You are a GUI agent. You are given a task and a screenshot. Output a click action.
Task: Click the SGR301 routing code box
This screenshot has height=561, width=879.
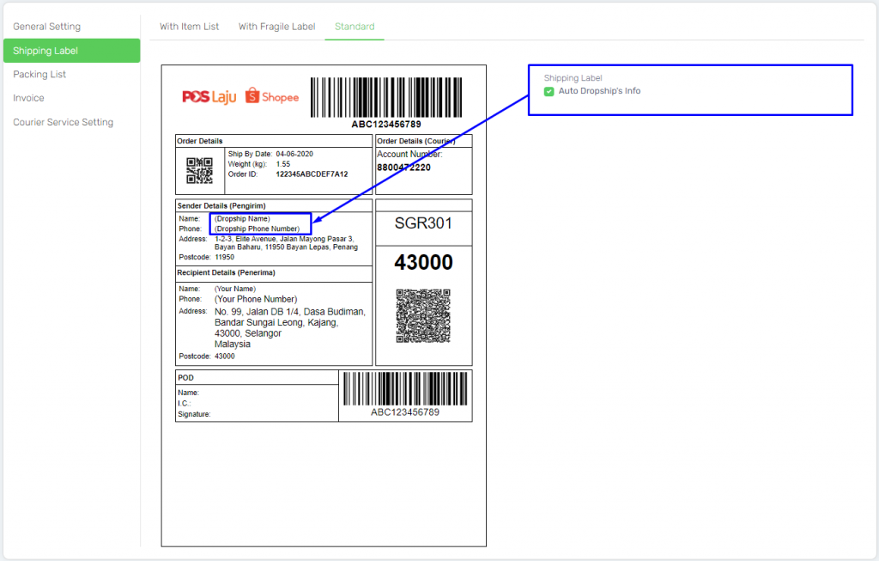pyautogui.click(x=423, y=223)
